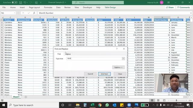Open the Developer ribbon tab
This screenshot has height=108, width=193.
coord(87,7)
